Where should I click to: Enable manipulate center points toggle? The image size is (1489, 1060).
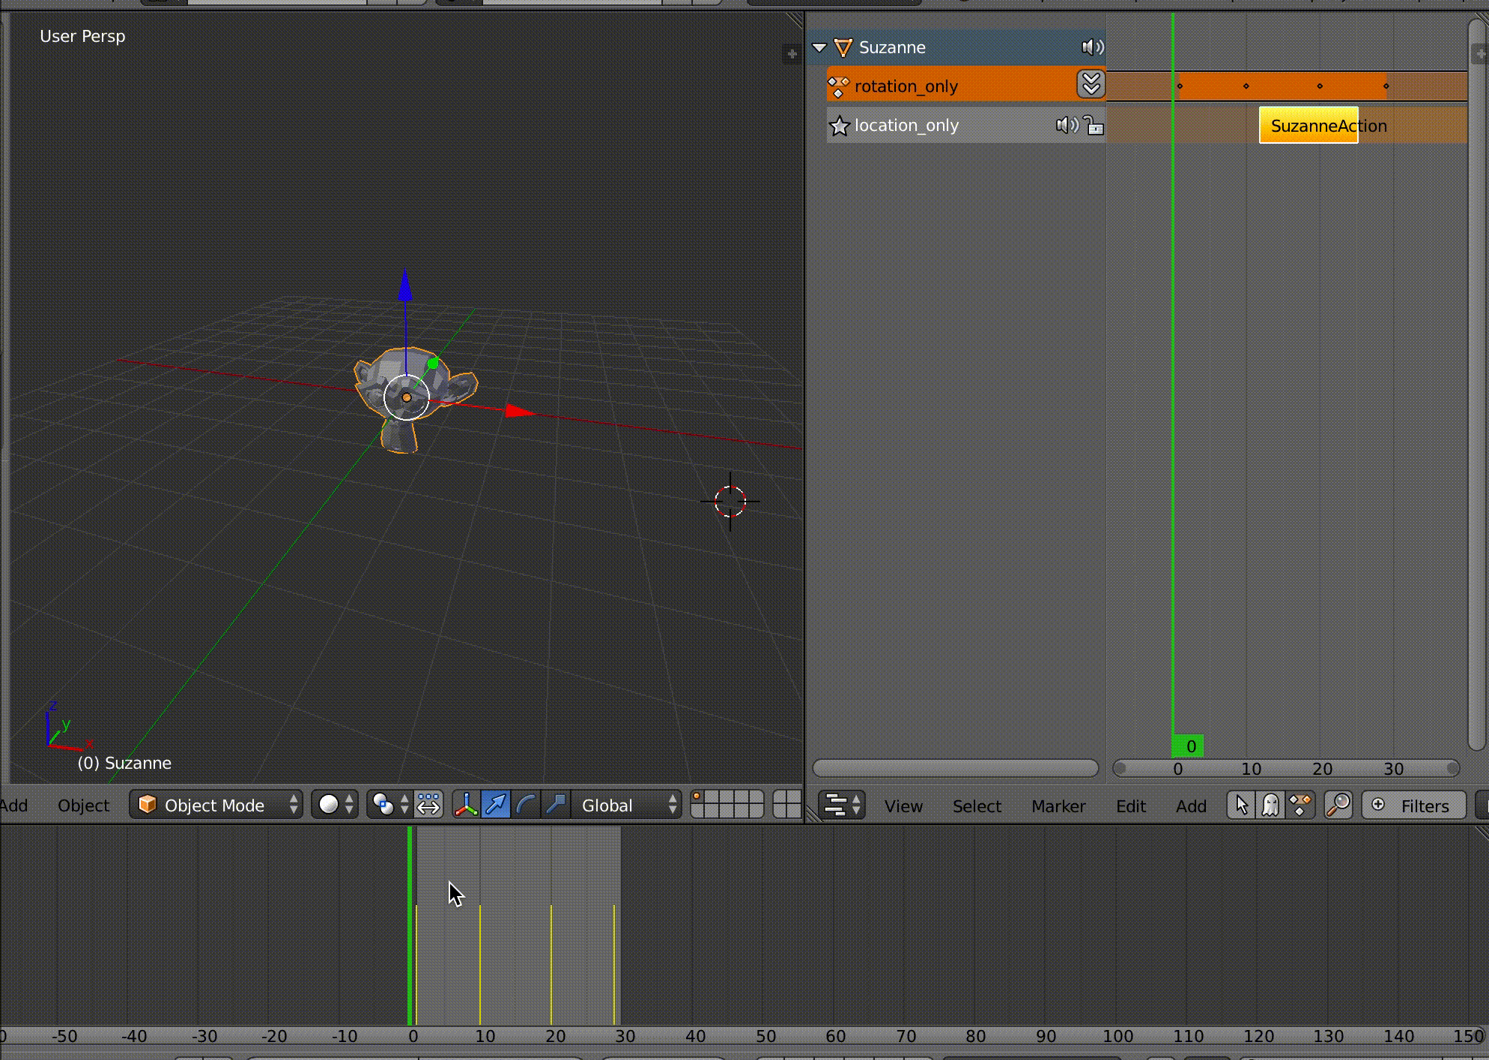(x=428, y=805)
